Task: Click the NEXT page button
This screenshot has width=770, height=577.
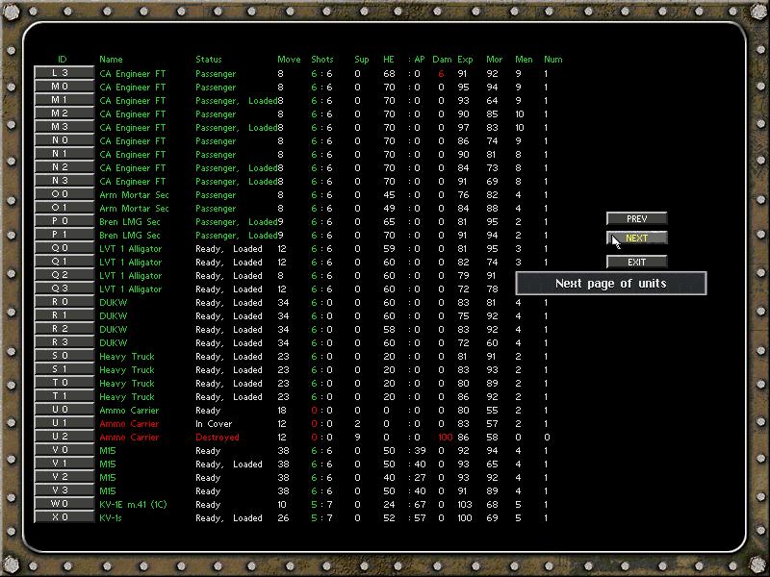Action: click(x=636, y=238)
